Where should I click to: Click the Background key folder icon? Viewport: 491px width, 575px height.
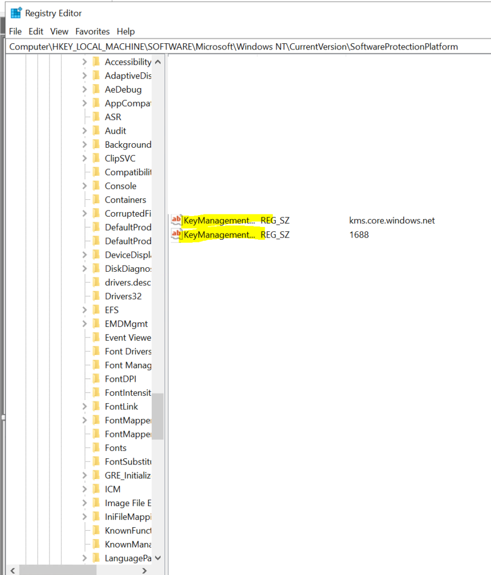[x=96, y=144]
